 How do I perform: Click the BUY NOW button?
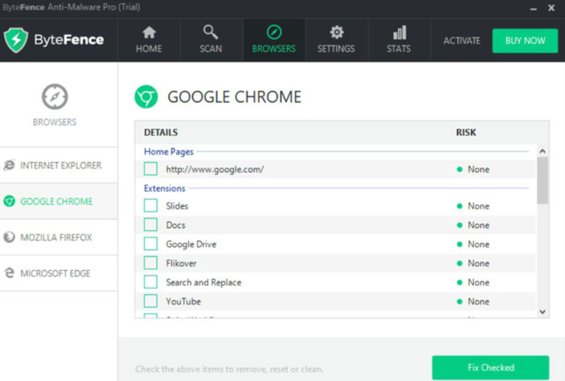point(525,41)
